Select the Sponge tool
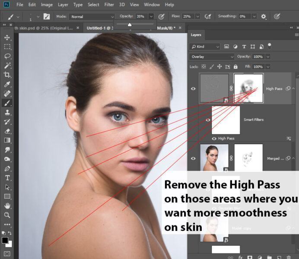 pyautogui.click(x=7, y=159)
